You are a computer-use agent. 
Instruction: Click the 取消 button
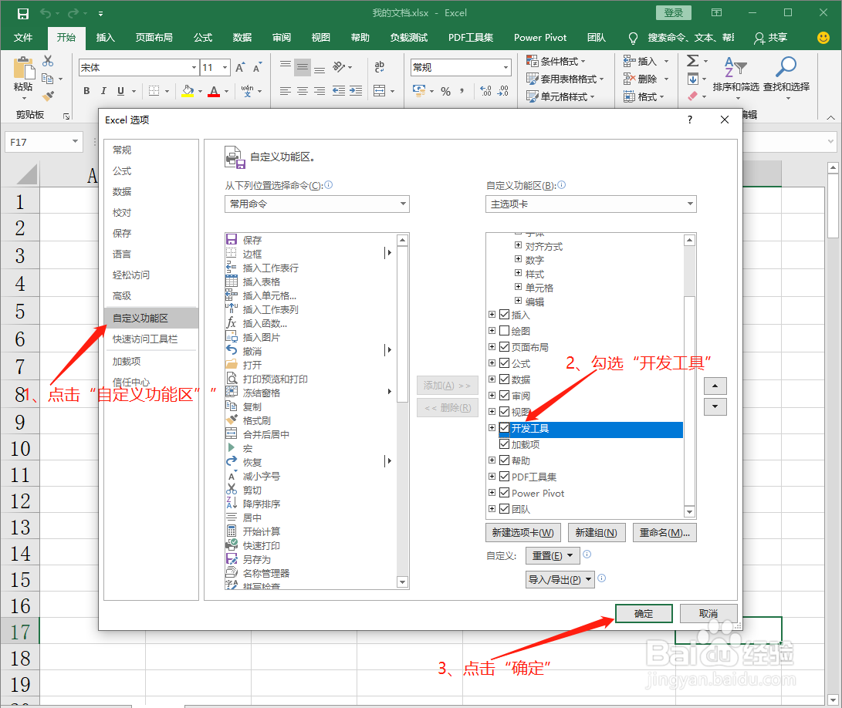pos(708,614)
